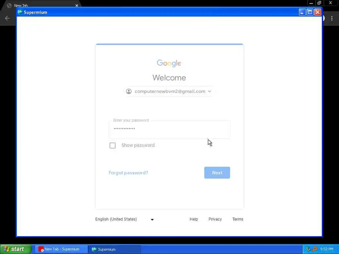Open the Windows start button

point(16,249)
